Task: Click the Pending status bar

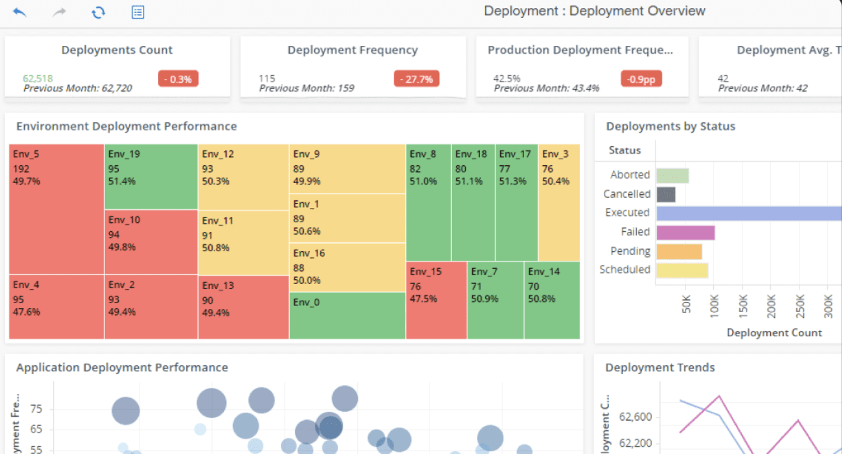Action: coord(679,251)
